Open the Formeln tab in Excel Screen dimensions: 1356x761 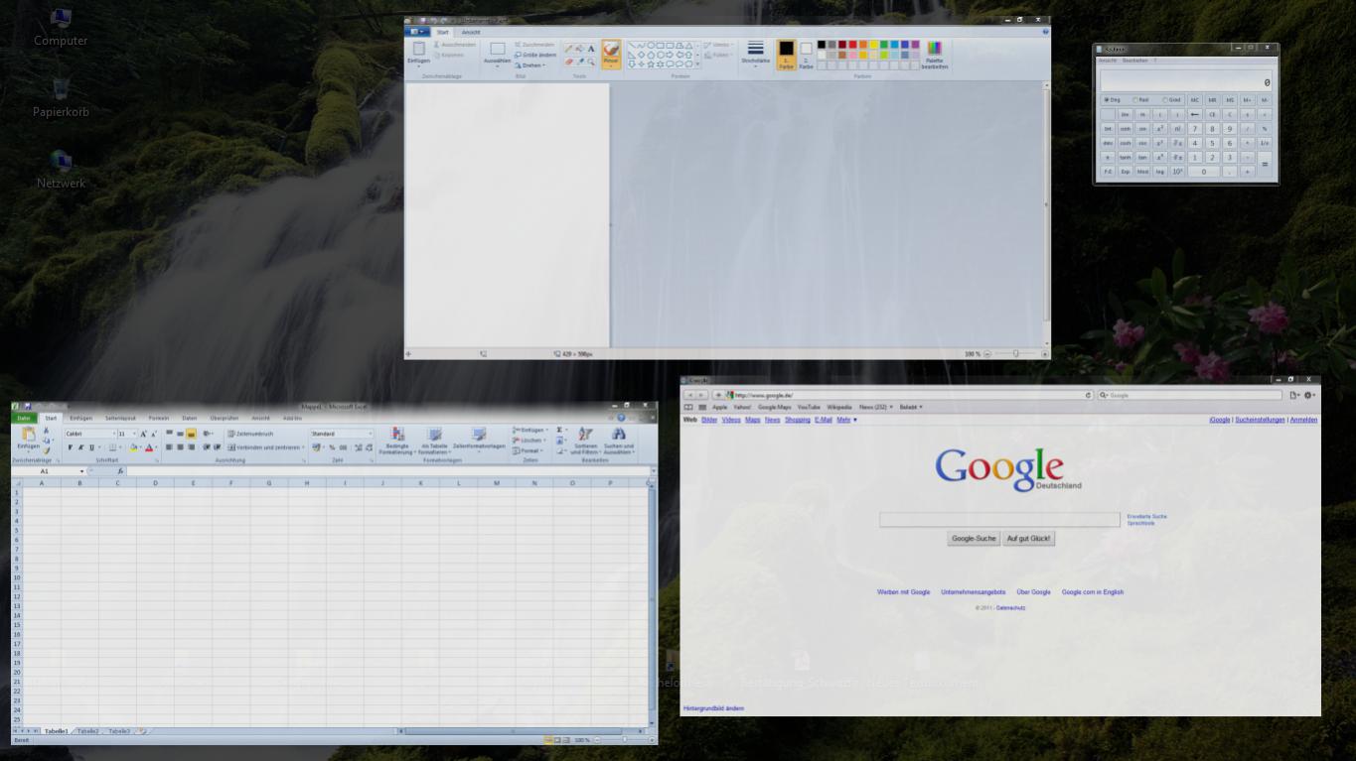click(159, 419)
